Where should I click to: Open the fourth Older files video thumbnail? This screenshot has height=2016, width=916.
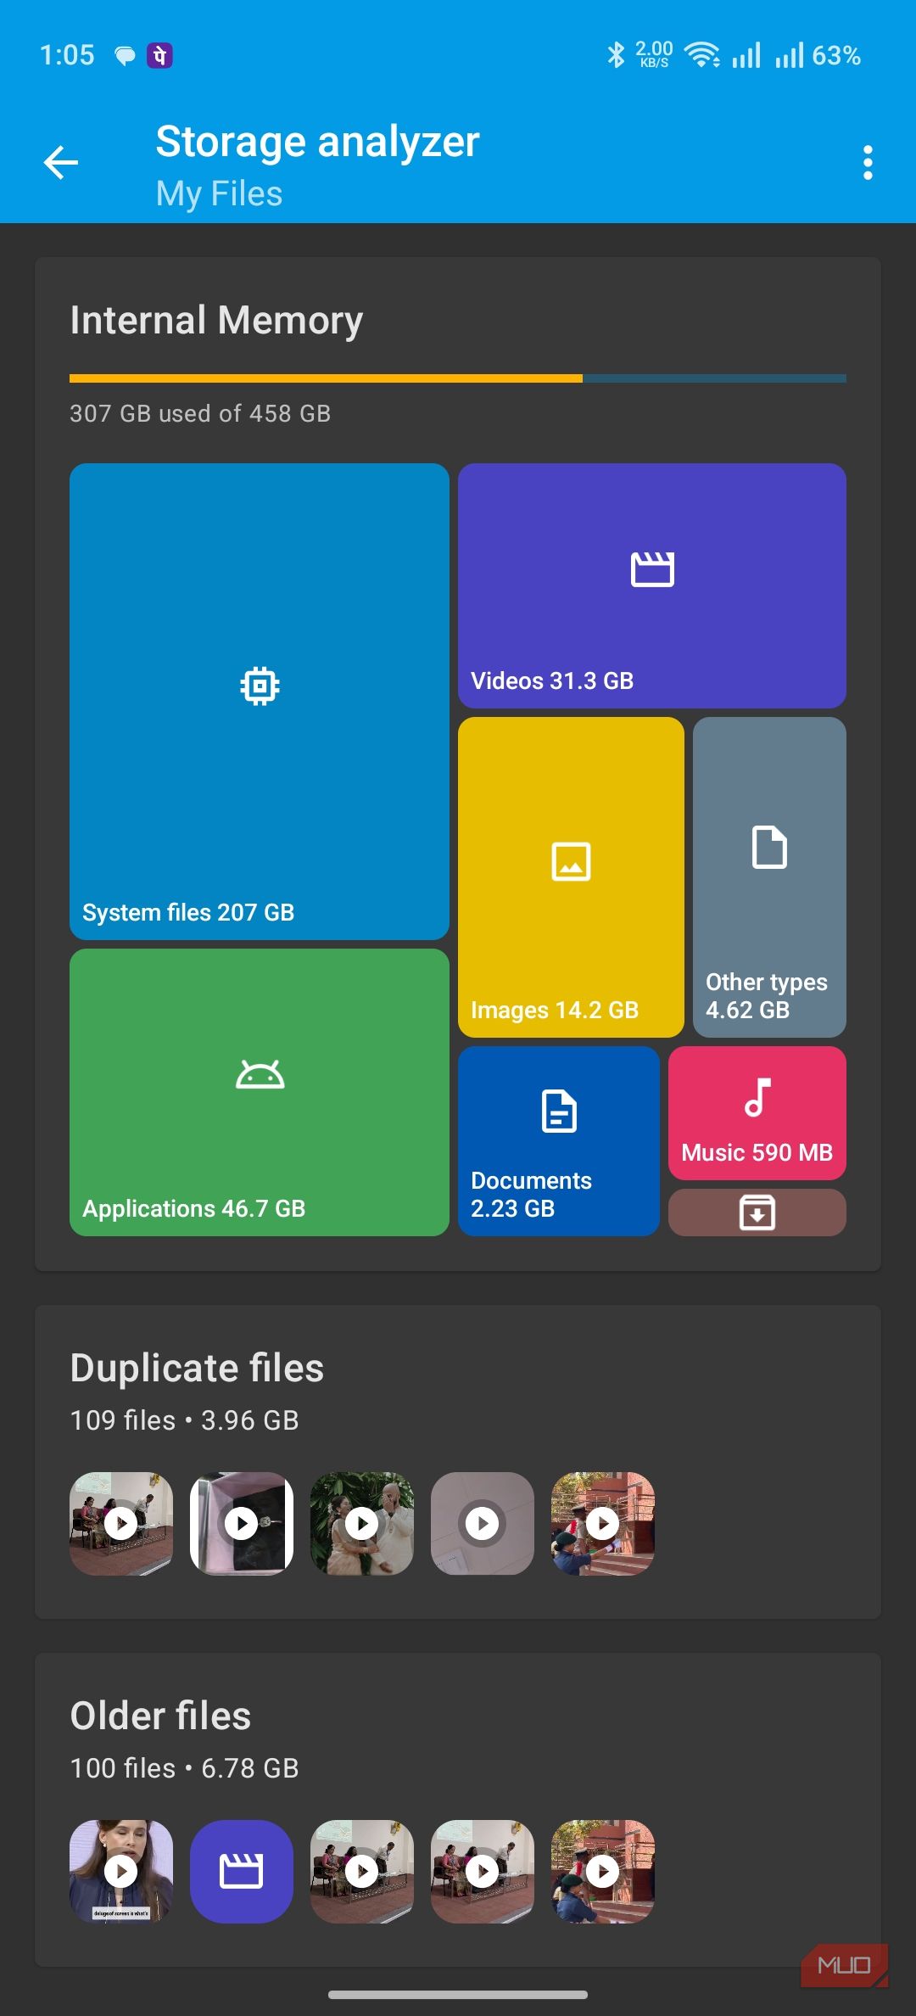(x=483, y=1872)
